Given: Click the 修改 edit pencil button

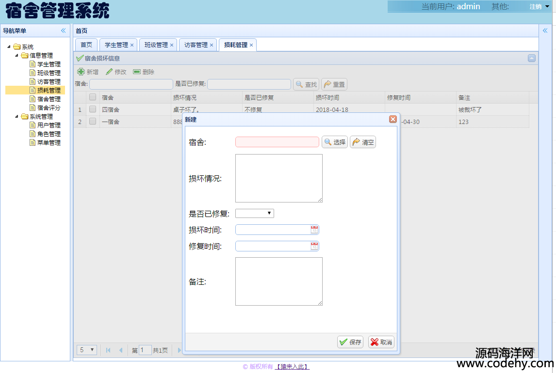Looking at the screenshot, I should coord(116,72).
